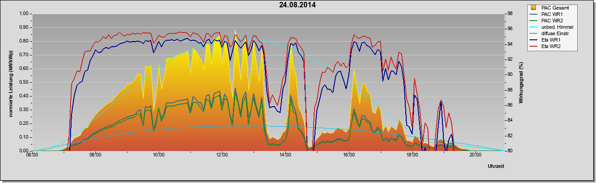Image resolution: width=596 pixels, height=183 pixels.
Task: Click the 1.00 left axis tick label
Action: coord(23,14)
